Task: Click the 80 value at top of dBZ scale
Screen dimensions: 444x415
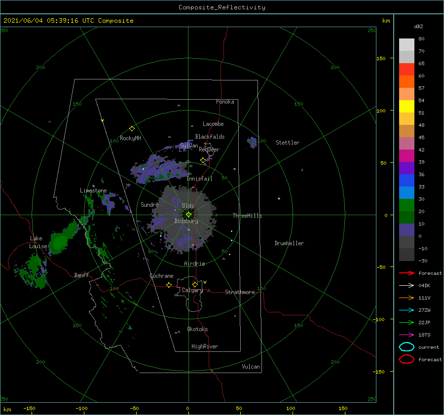Action: (x=421, y=39)
